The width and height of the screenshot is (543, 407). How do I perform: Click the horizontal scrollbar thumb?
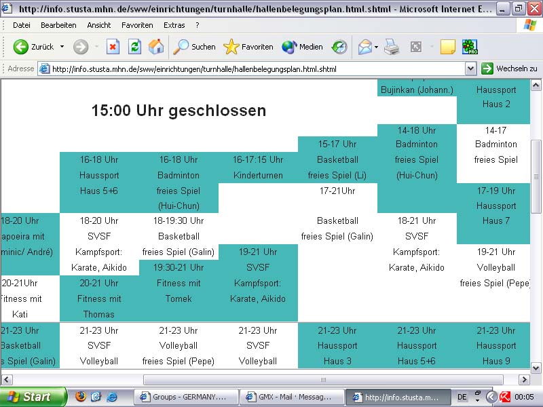click(323, 380)
